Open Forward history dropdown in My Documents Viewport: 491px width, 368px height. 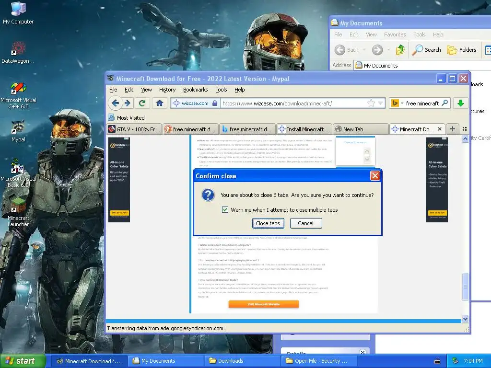pos(388,49)
